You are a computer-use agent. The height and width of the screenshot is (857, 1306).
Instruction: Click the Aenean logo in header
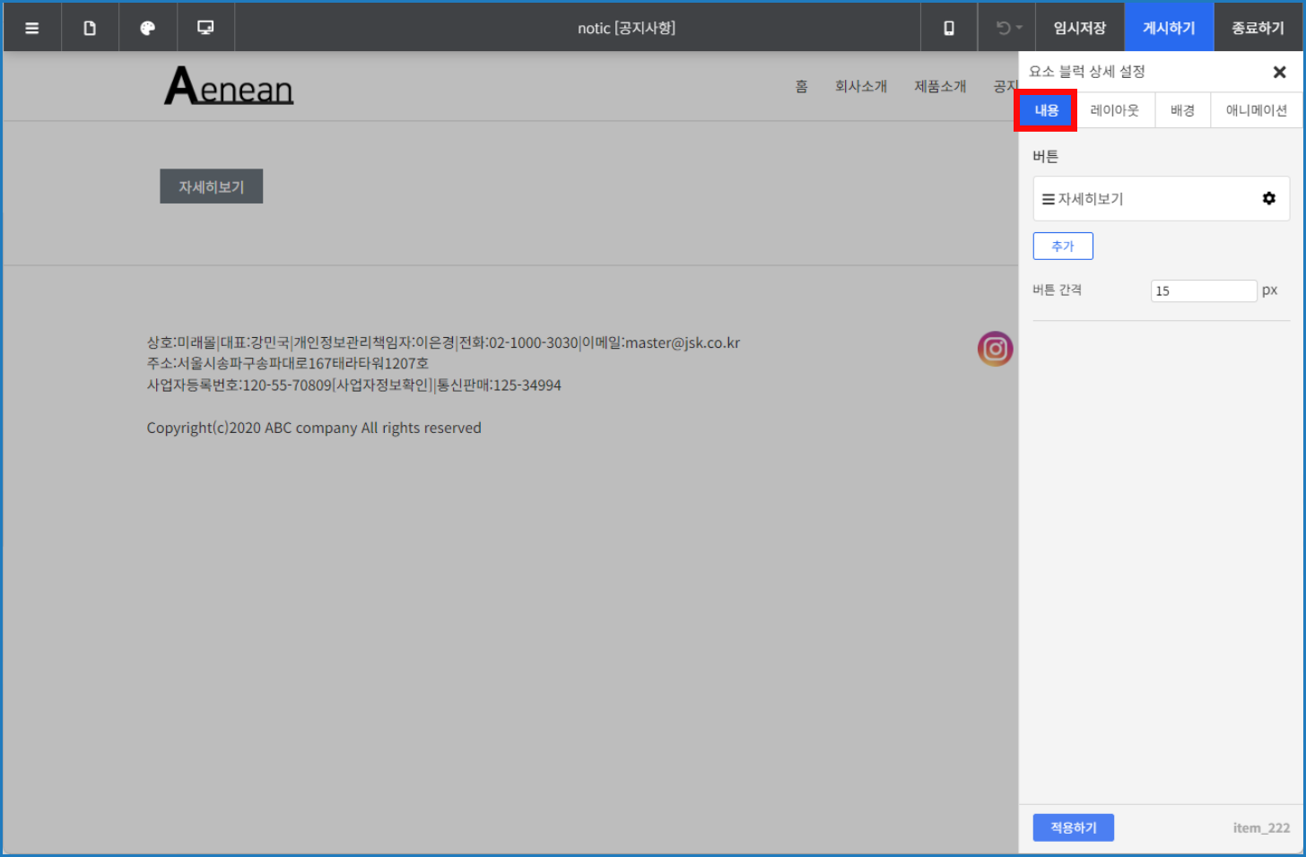(x=229, y=86)
